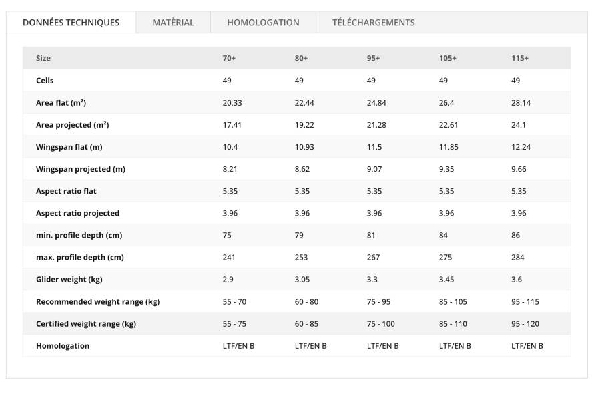Select the TÉLÉCHARGEMENTS tab

[x=374, y=22]
